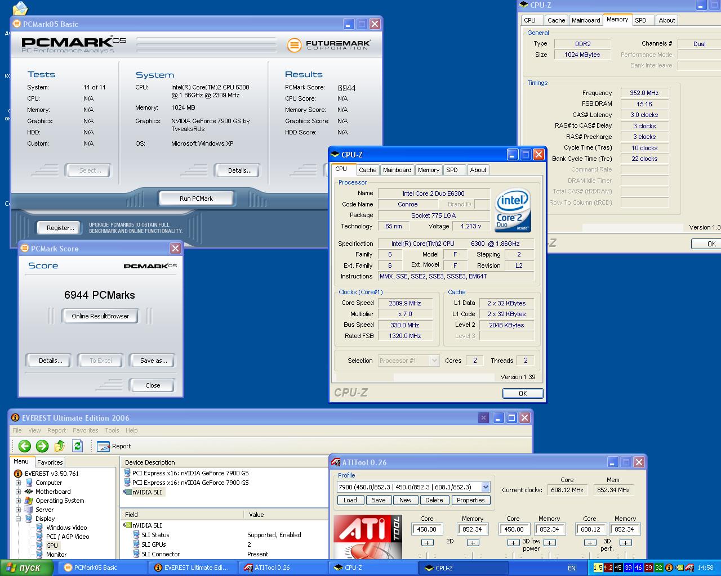This screenshot has width=721, height=576.
Task: Expand the Motherboard tree node
Action: (18, 492)
